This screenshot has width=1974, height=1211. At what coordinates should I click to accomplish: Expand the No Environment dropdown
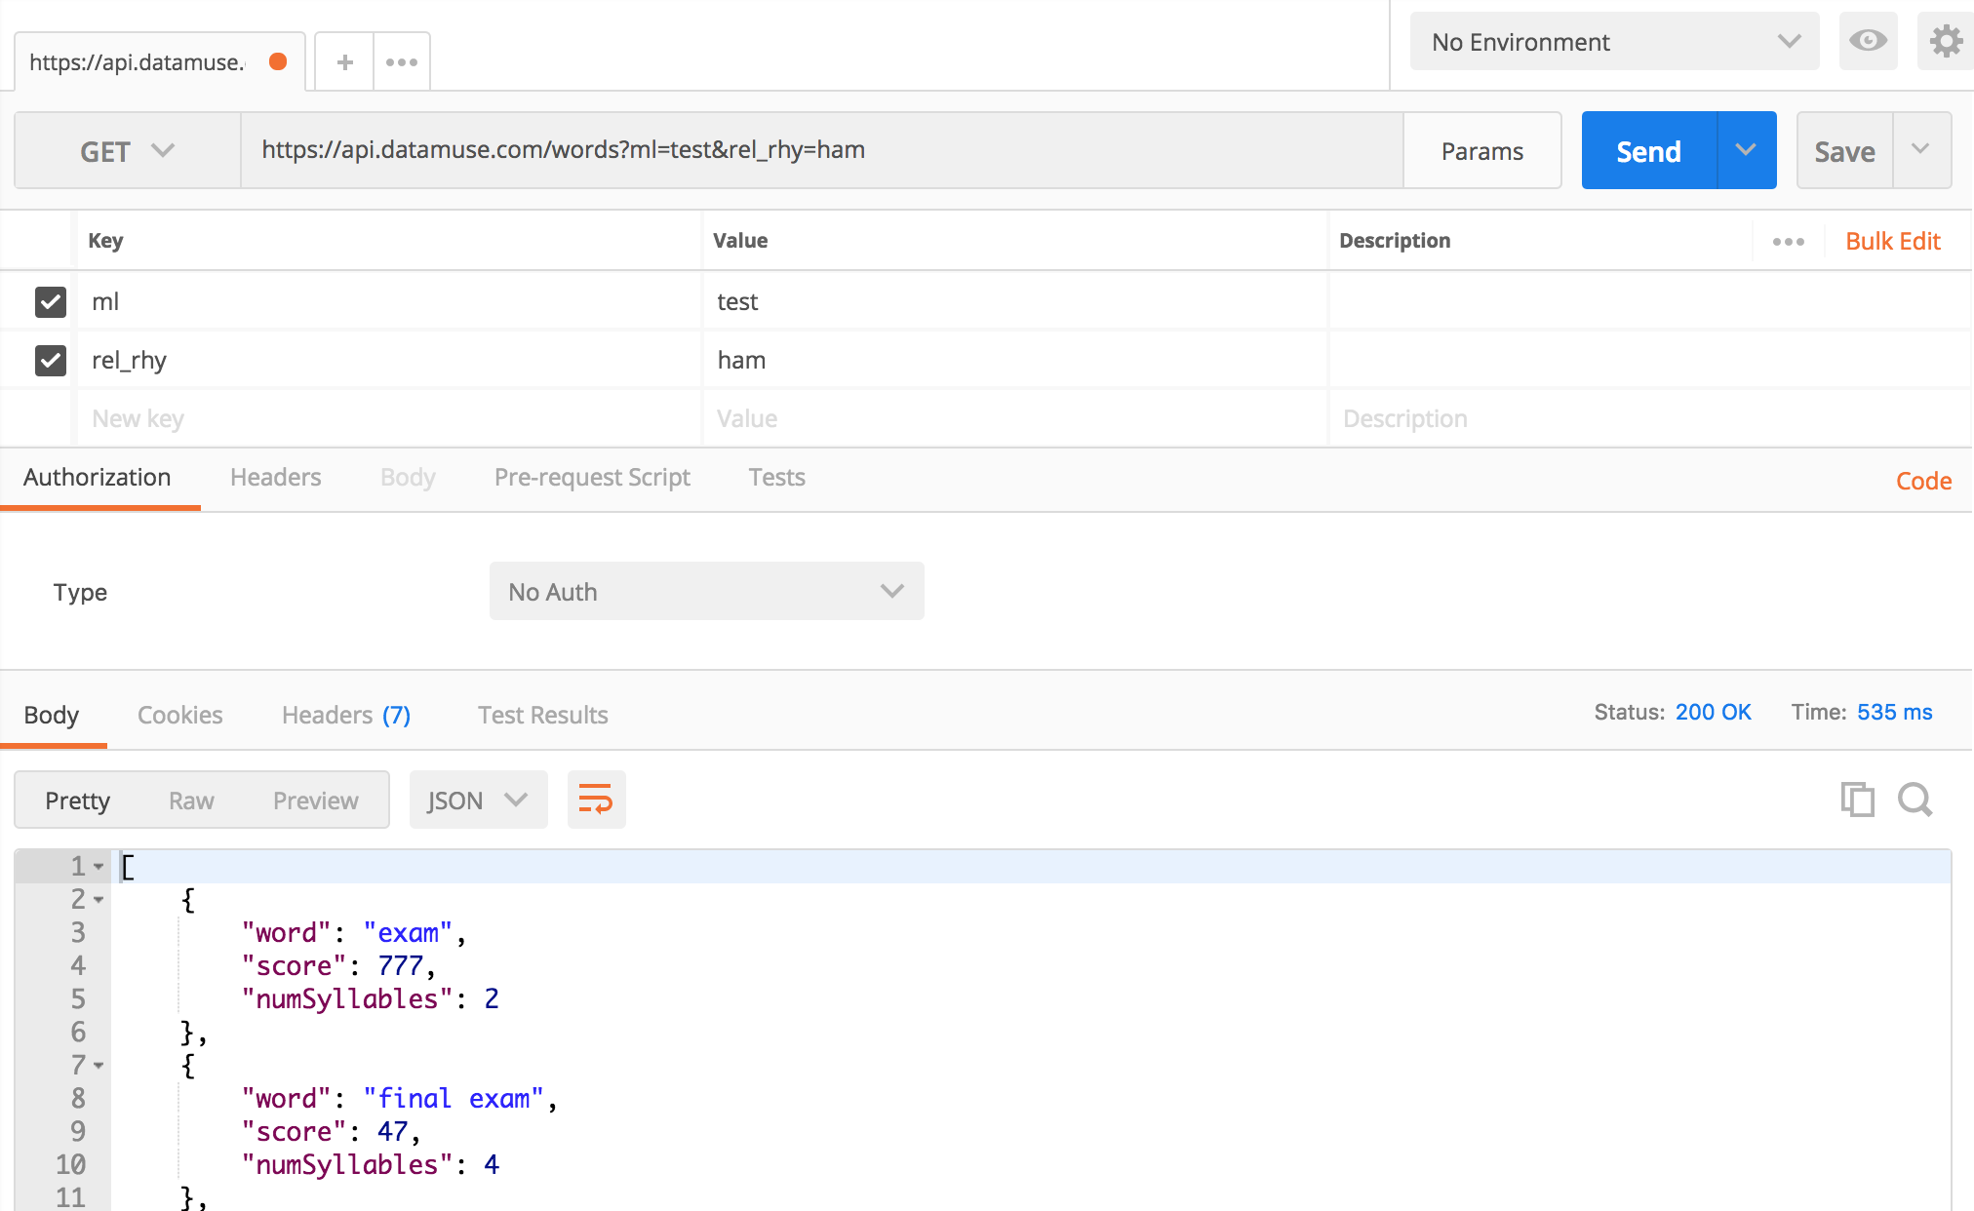[1614, 42]
